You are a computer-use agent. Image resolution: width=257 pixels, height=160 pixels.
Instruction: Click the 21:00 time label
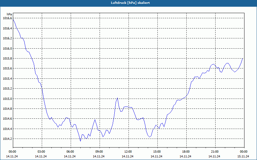coord(215,152)
